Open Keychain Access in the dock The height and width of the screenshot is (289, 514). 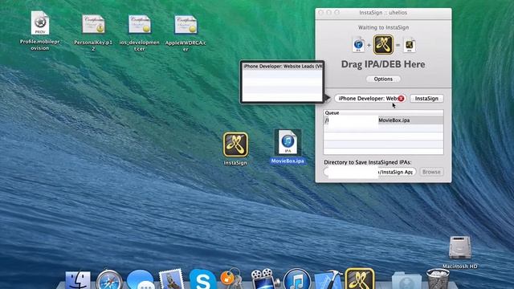point(231,279)
